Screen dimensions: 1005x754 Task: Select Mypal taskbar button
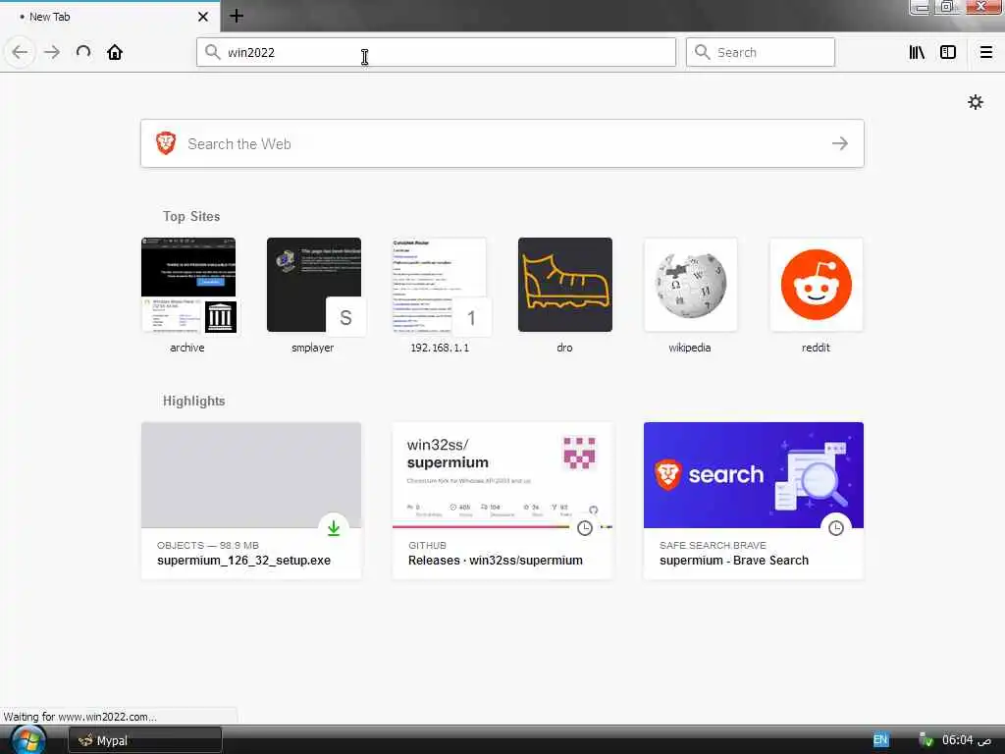pos(145,740)
